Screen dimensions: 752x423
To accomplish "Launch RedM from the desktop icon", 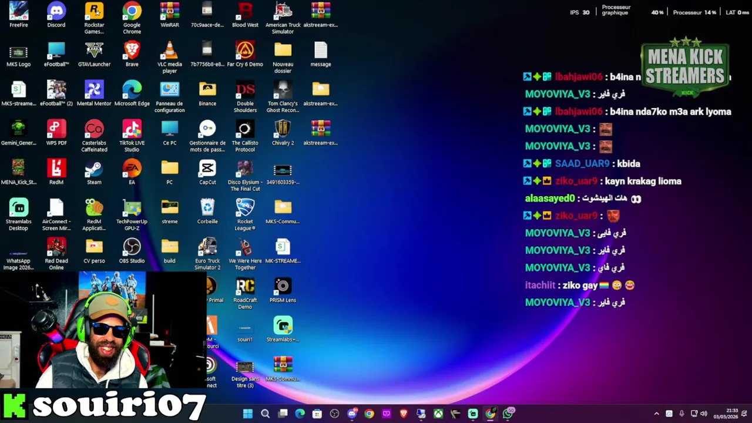I will (x=56, y=172).
